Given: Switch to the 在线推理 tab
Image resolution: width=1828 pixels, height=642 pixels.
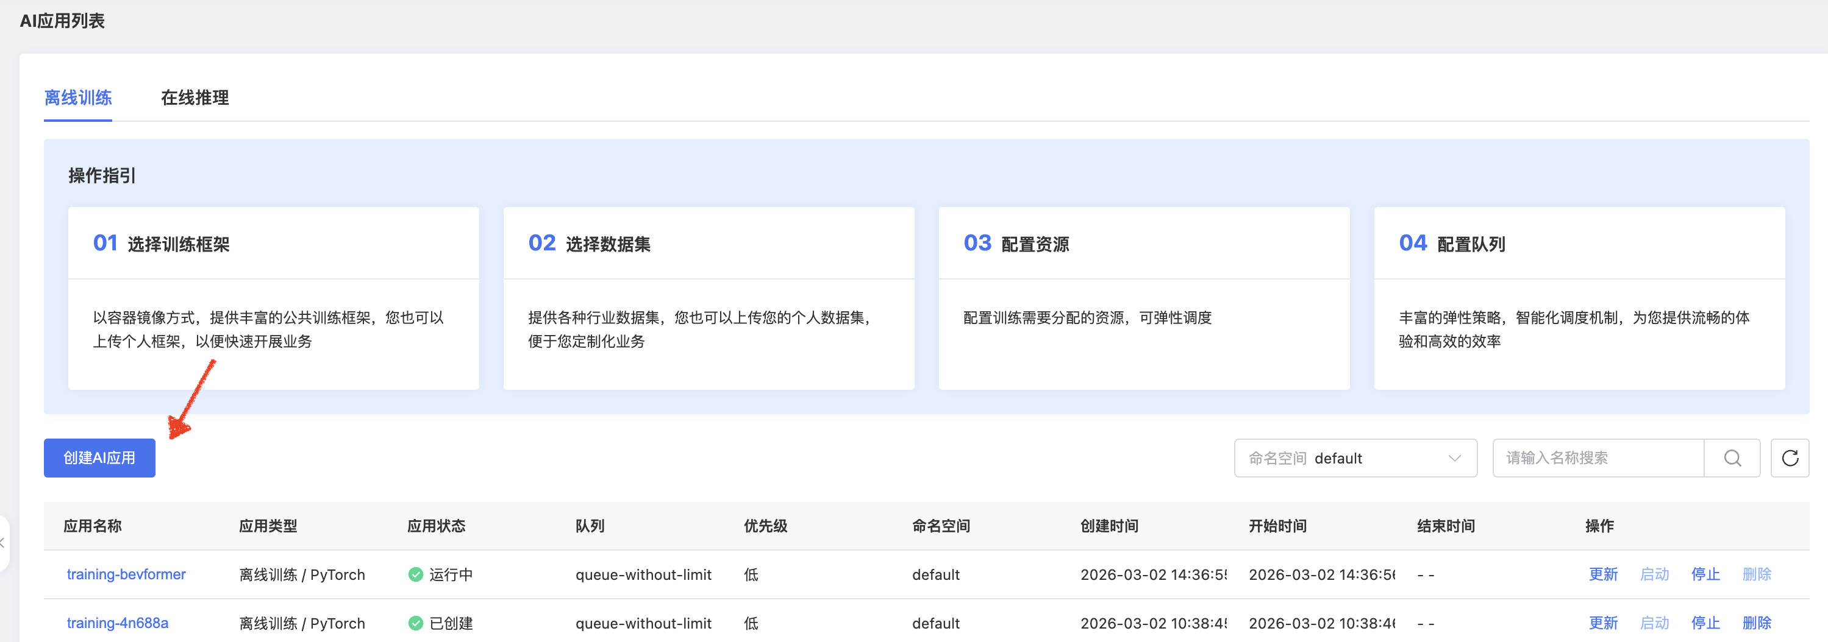Looking at the screenshot, I should click(195, 98).
